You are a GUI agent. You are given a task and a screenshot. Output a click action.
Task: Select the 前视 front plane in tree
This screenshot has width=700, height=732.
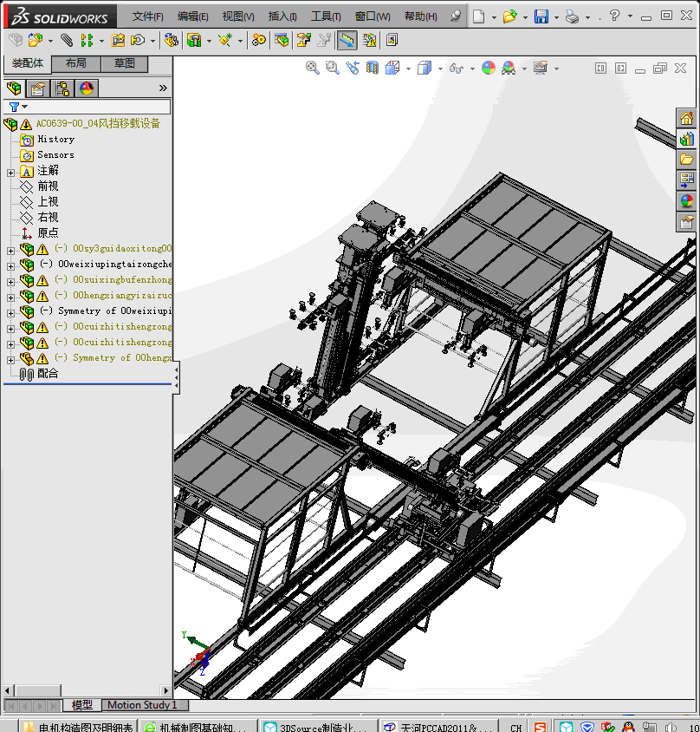(x=47, y=186)
